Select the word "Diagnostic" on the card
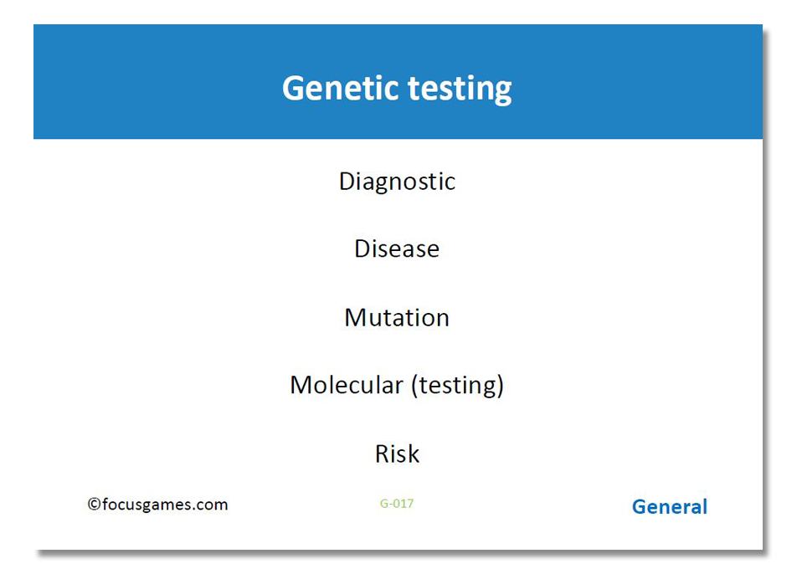 (x=397, y=182)
